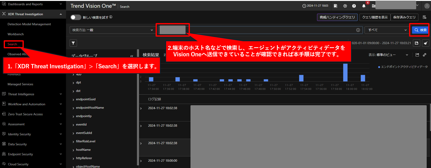Viewport: 431px width, 168px height.
Task: Open the notifications bell
Action: tap(363, 6)
